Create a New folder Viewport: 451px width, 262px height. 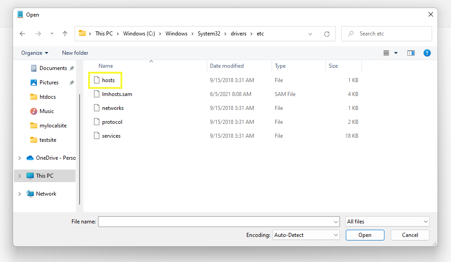[75, 53]
